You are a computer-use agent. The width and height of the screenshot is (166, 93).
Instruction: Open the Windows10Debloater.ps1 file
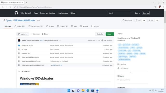pos(30,57)
